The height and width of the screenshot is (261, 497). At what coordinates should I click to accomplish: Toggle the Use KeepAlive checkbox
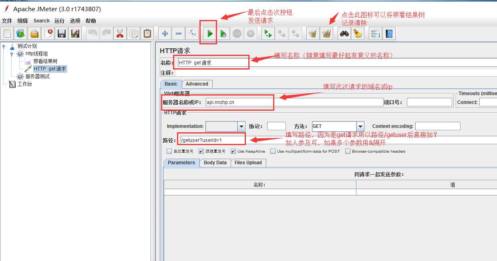click(x=233, y=151)
